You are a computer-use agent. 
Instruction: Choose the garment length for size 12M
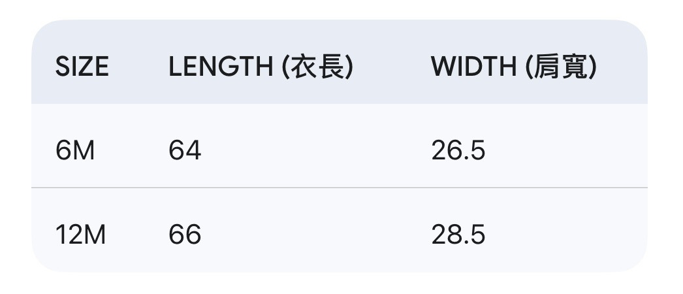click(185, 235)
